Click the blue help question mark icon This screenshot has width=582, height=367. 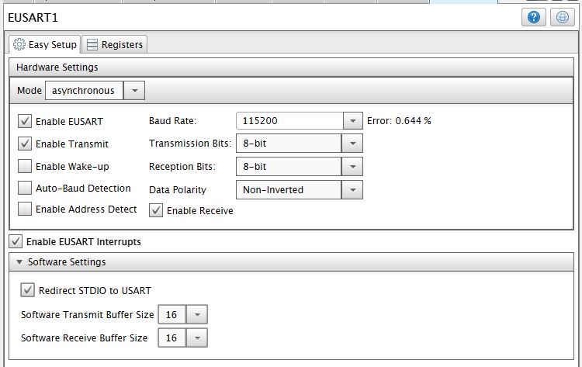[x=534, y=17]
